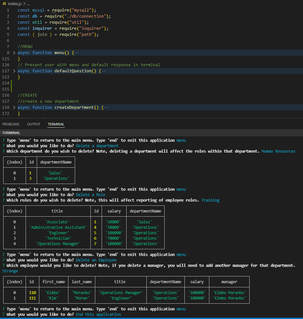
Task: Click the 'salary' header in roles table
Action: (114, 211)
